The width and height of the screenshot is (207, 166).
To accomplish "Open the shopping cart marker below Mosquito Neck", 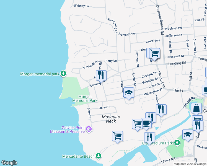I will 117,136.
